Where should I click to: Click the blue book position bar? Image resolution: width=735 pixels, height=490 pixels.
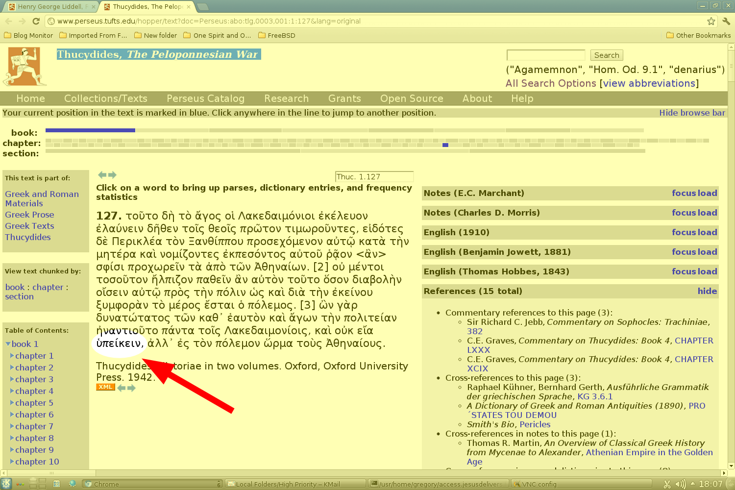pos(90,130)
